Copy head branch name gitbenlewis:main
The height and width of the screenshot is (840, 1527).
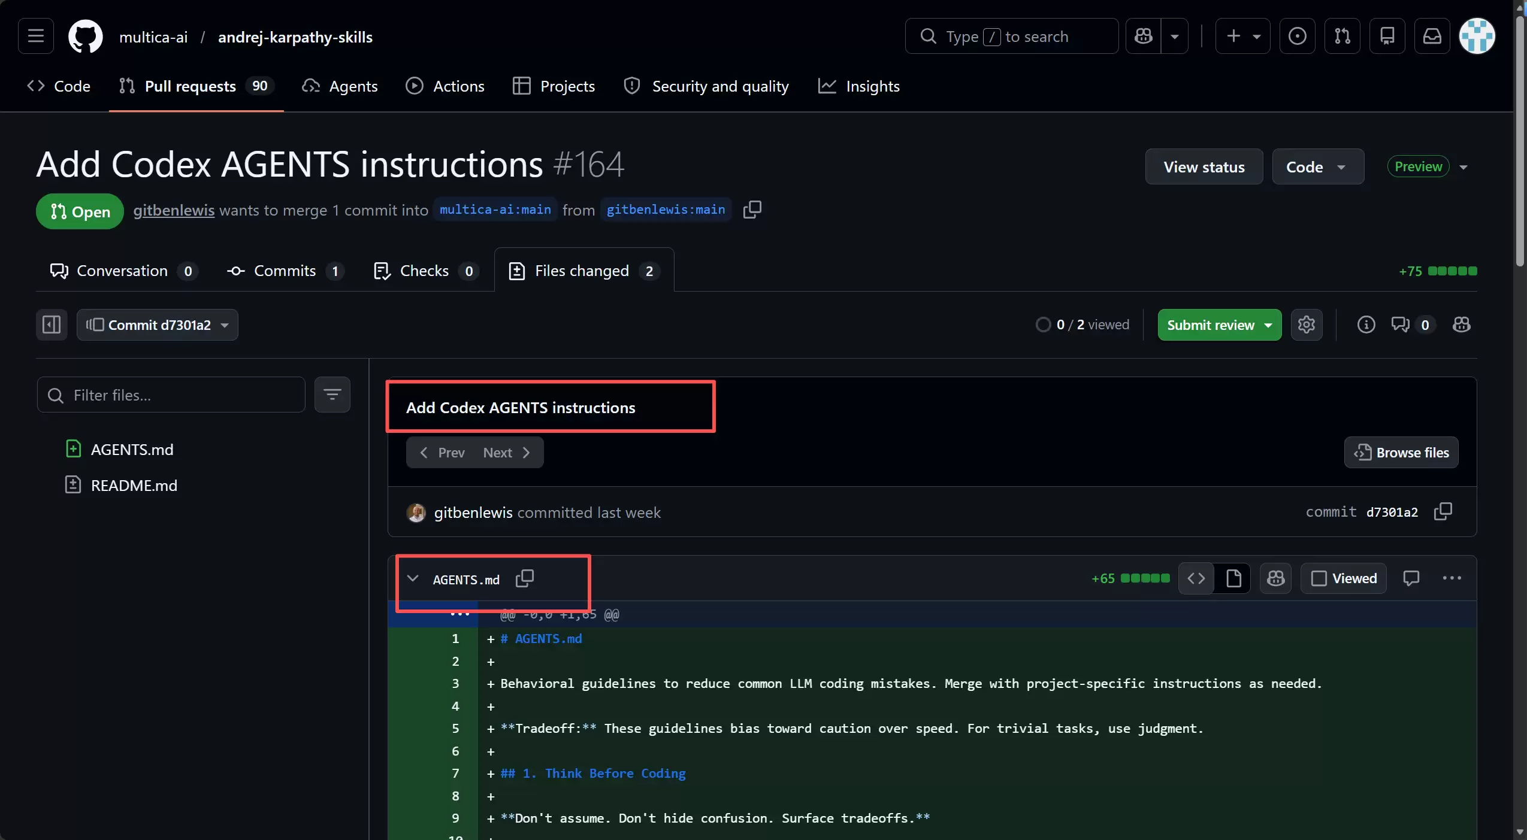click(752, 210)
